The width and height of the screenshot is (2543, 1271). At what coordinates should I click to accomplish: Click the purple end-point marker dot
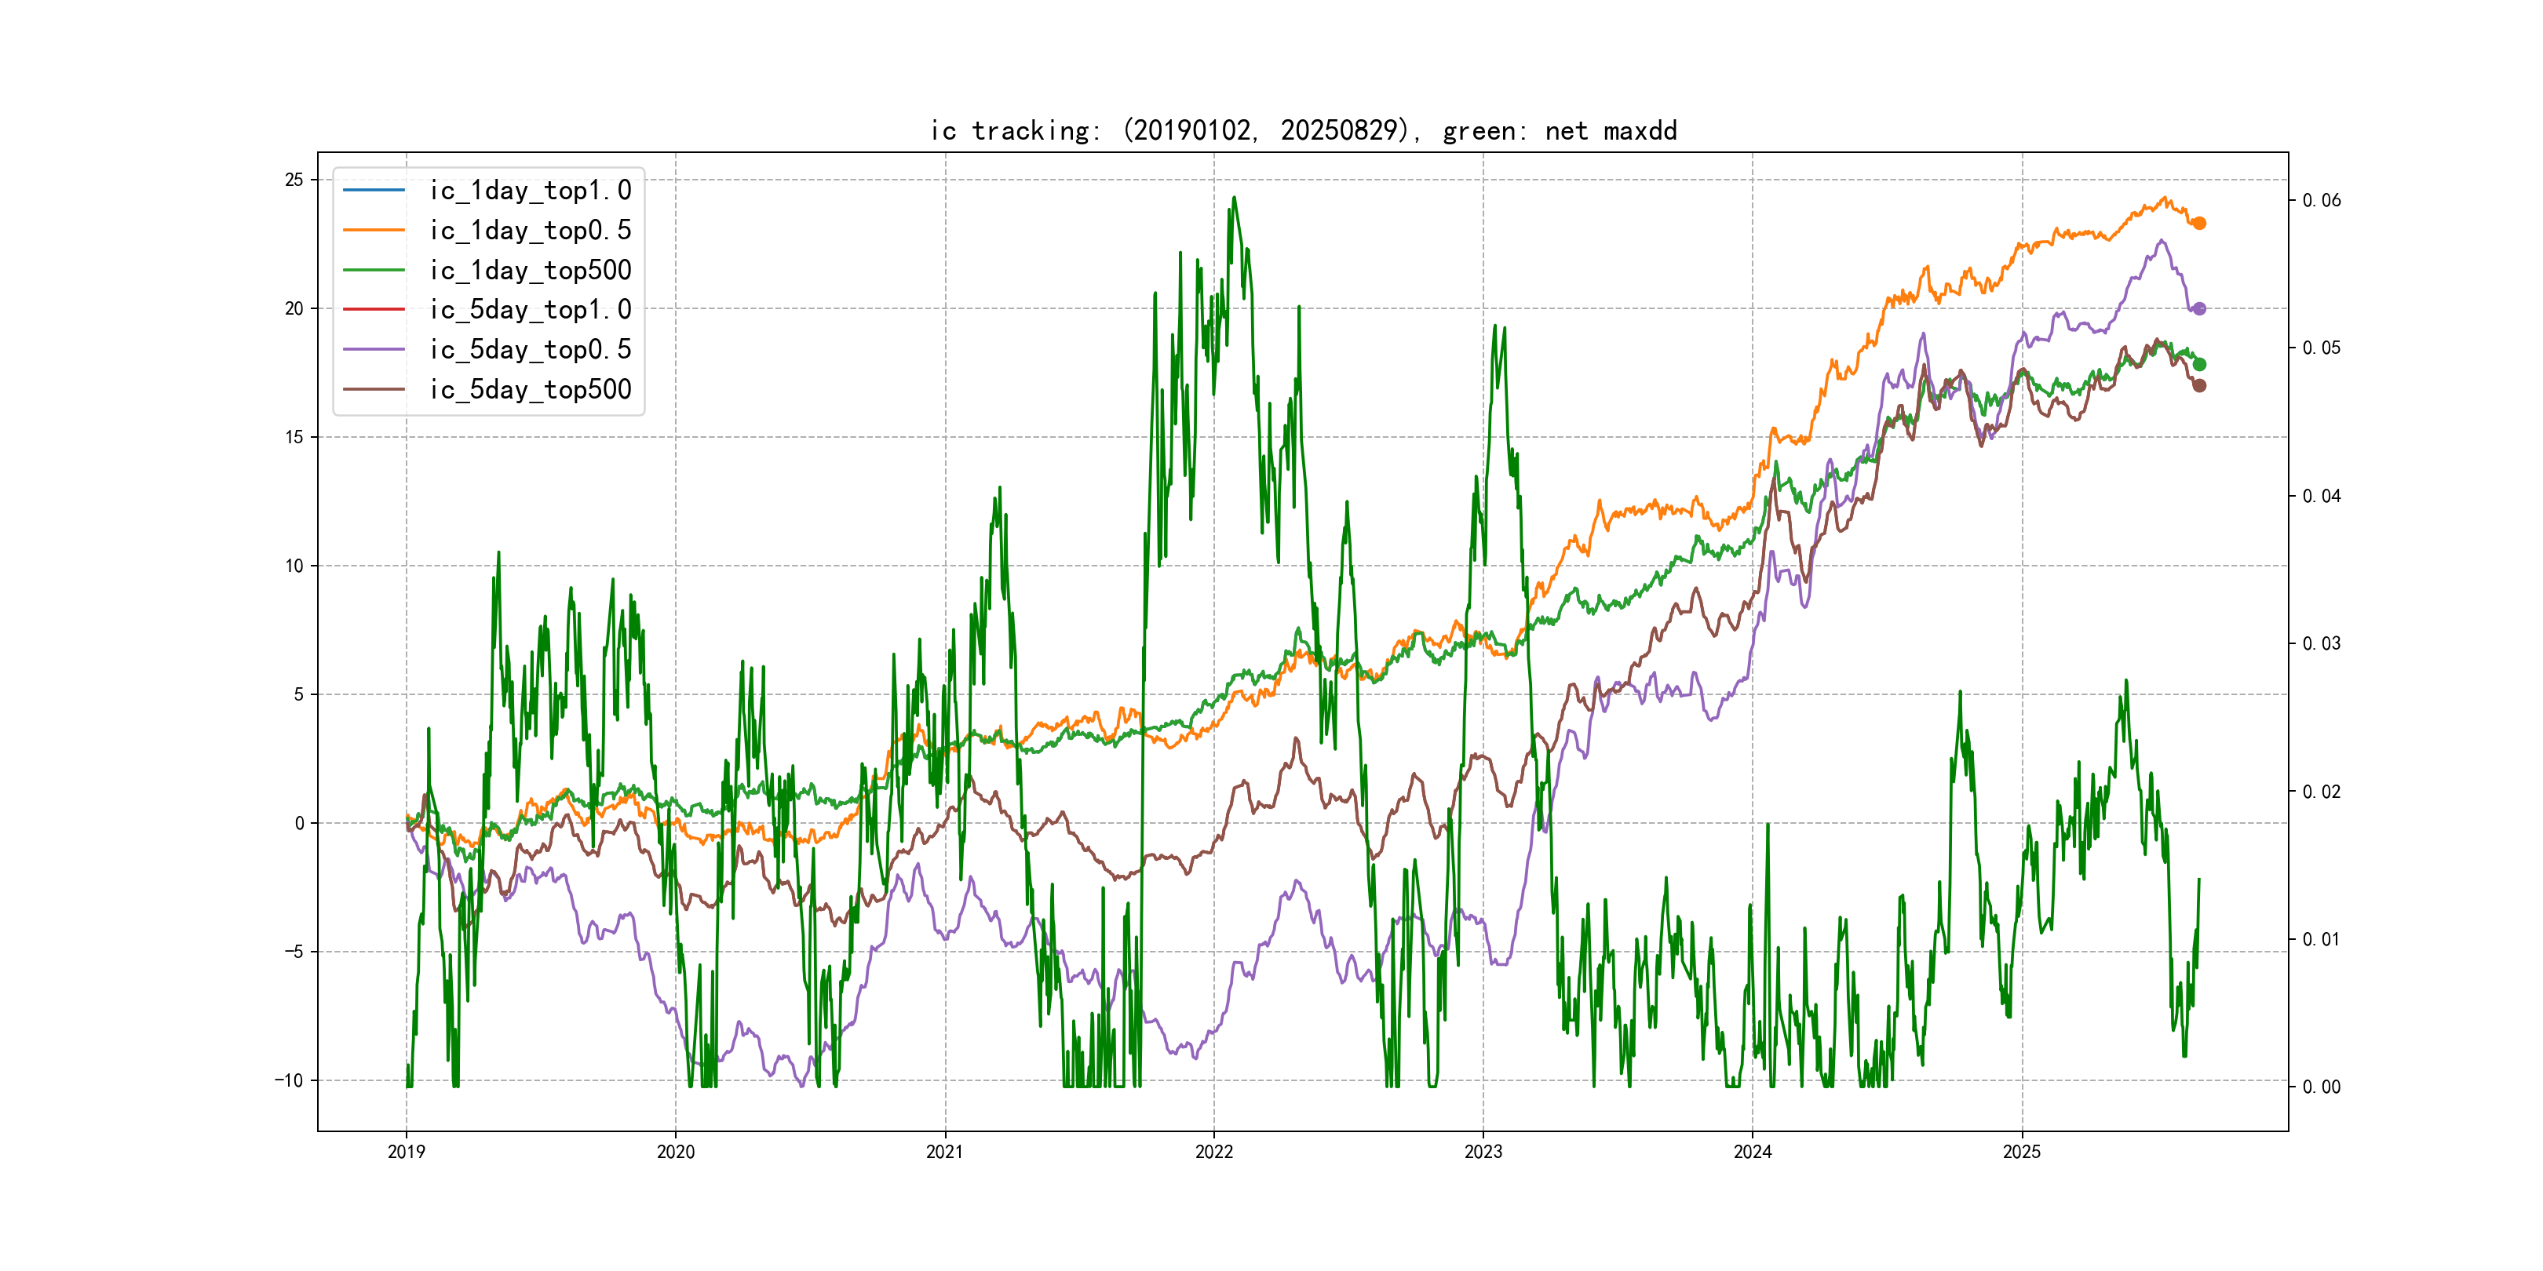click(2198, 309)
